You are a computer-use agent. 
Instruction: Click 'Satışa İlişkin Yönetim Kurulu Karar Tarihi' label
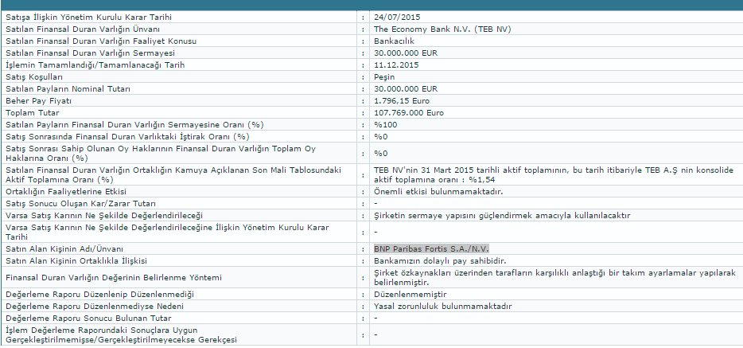click(88, 17)
